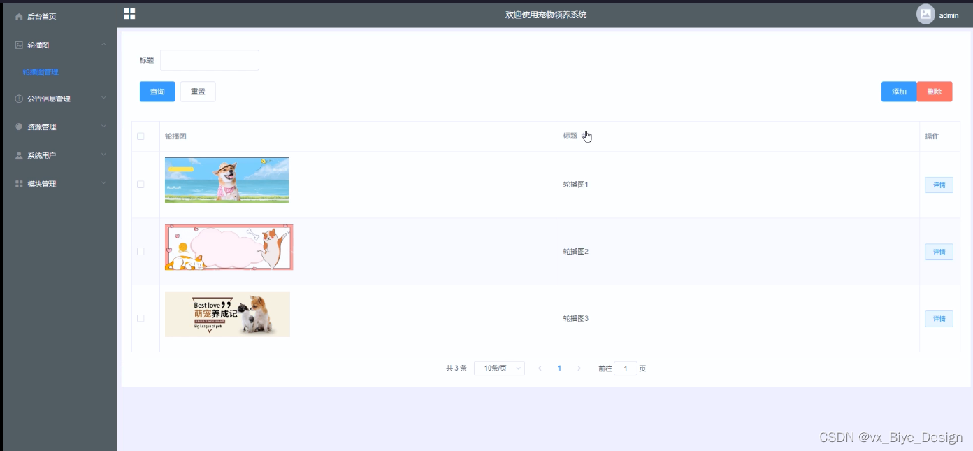Screen dimensions: 973x451
Task: Expand the 模块管理 menu chevron
Action: [x=103, y=183]
